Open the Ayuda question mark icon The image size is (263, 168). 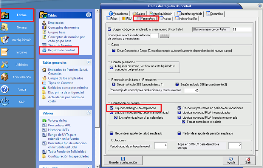point(5,89)
